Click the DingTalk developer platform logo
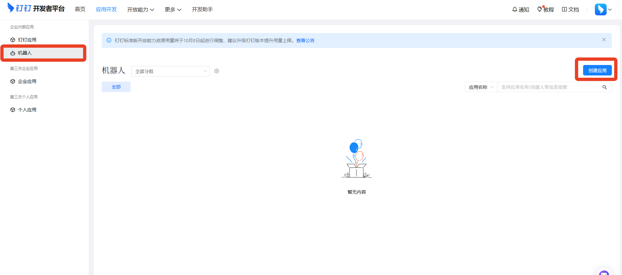 click(x=36, y=8)
